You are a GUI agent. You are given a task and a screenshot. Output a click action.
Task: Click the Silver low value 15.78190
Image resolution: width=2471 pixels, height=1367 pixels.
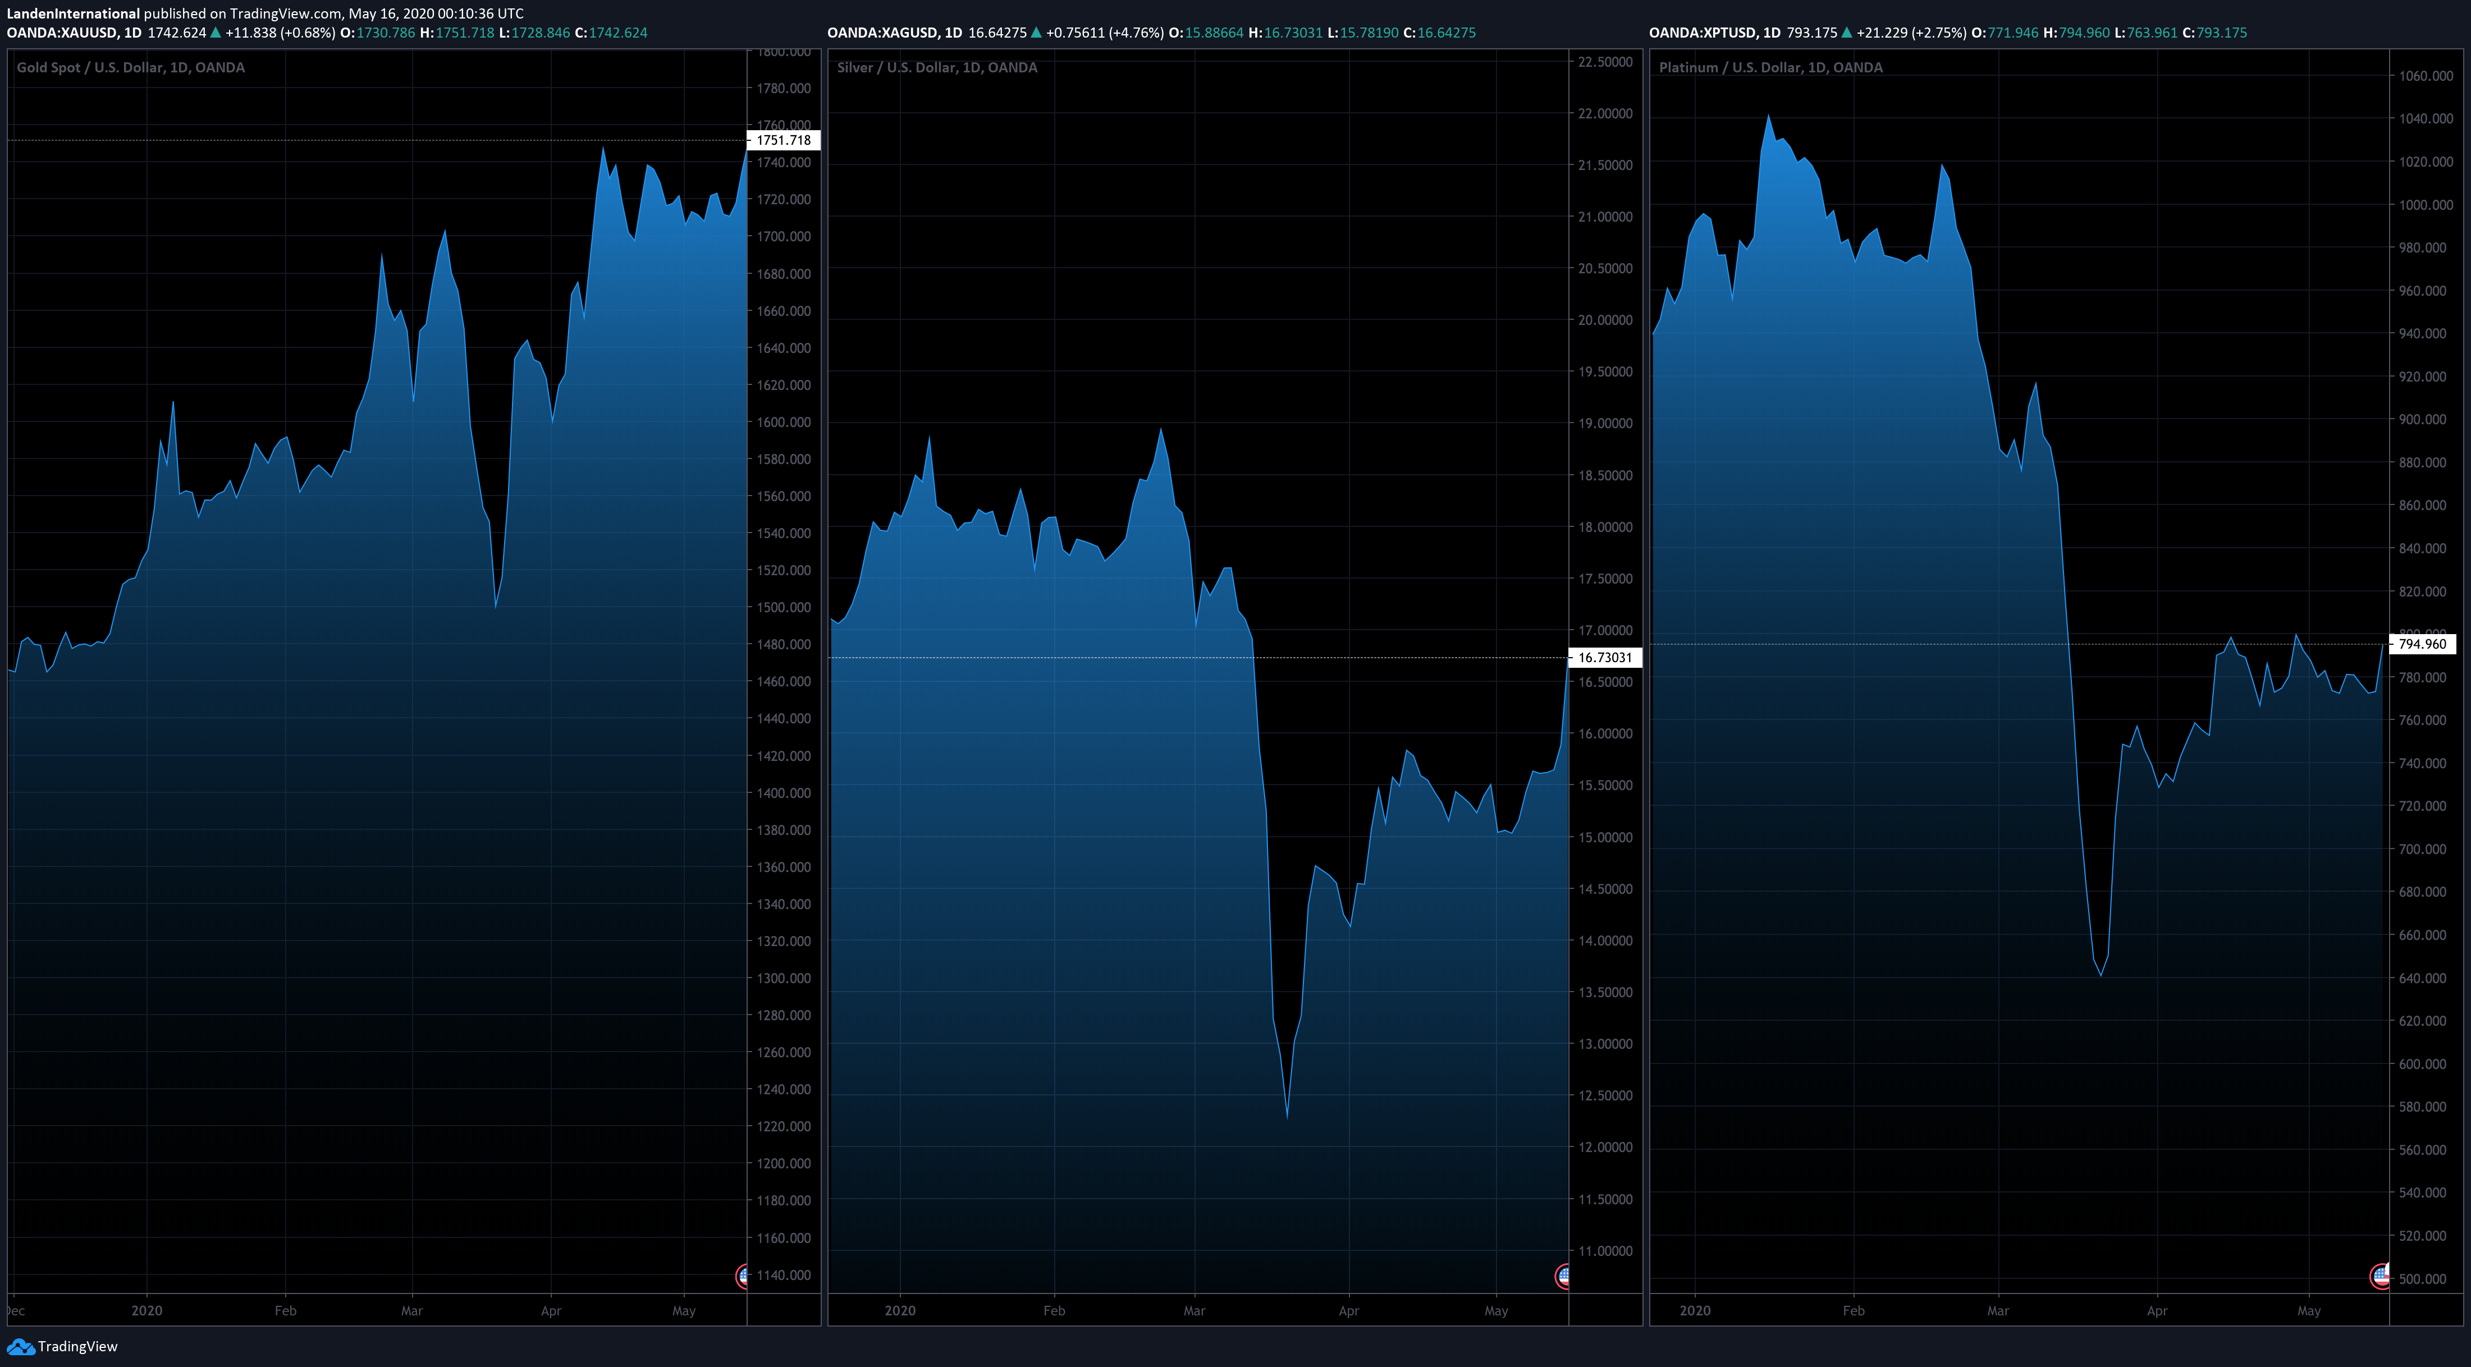(x=1370, y=33)
